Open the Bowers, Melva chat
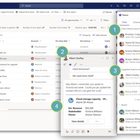 [x=129, y=61]
